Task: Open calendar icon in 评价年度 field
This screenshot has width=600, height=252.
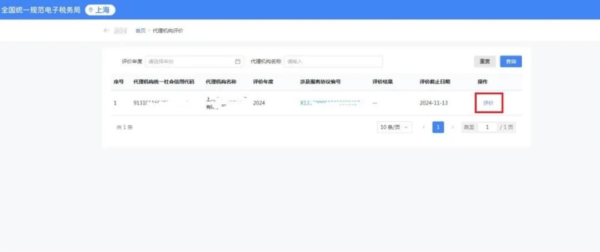Action: click(238, 62)
